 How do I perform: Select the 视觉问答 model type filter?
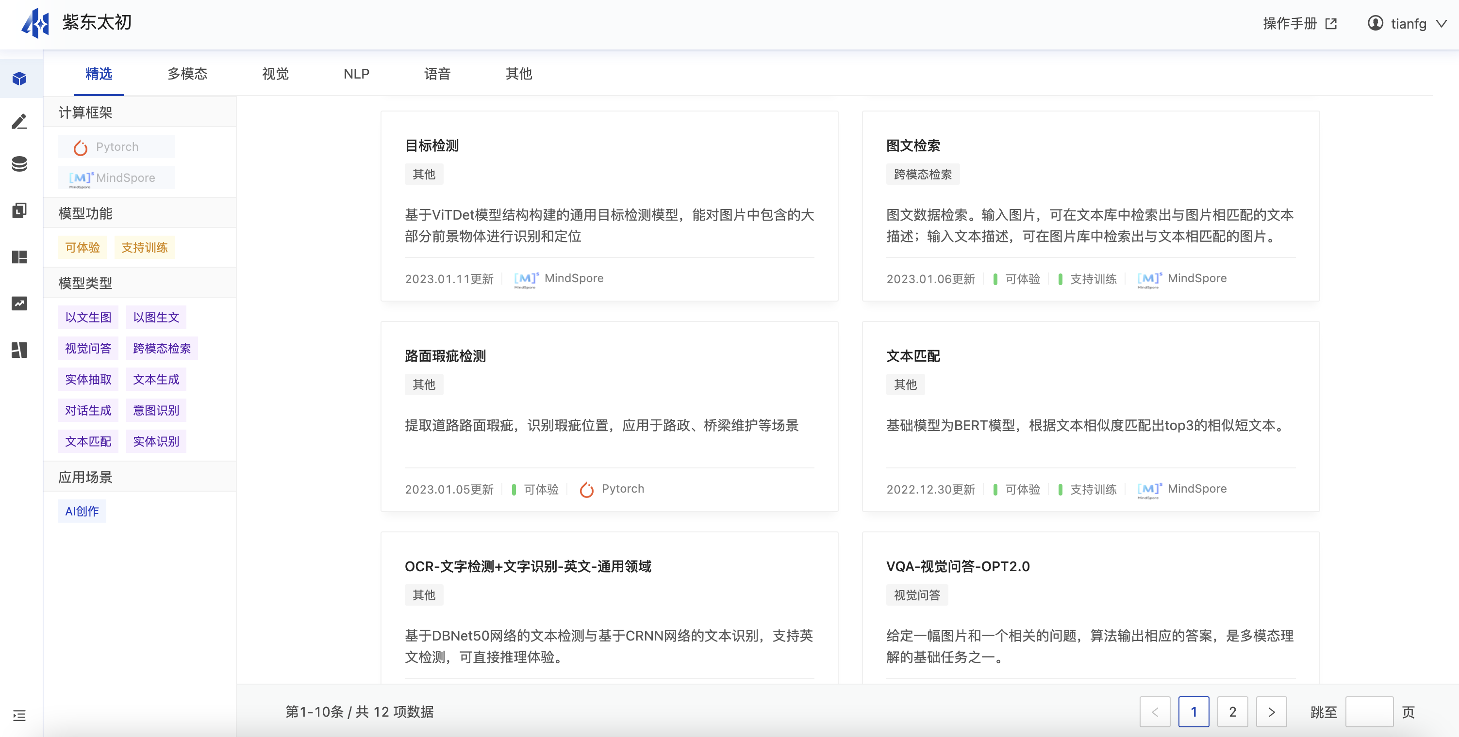click(88, 349)
